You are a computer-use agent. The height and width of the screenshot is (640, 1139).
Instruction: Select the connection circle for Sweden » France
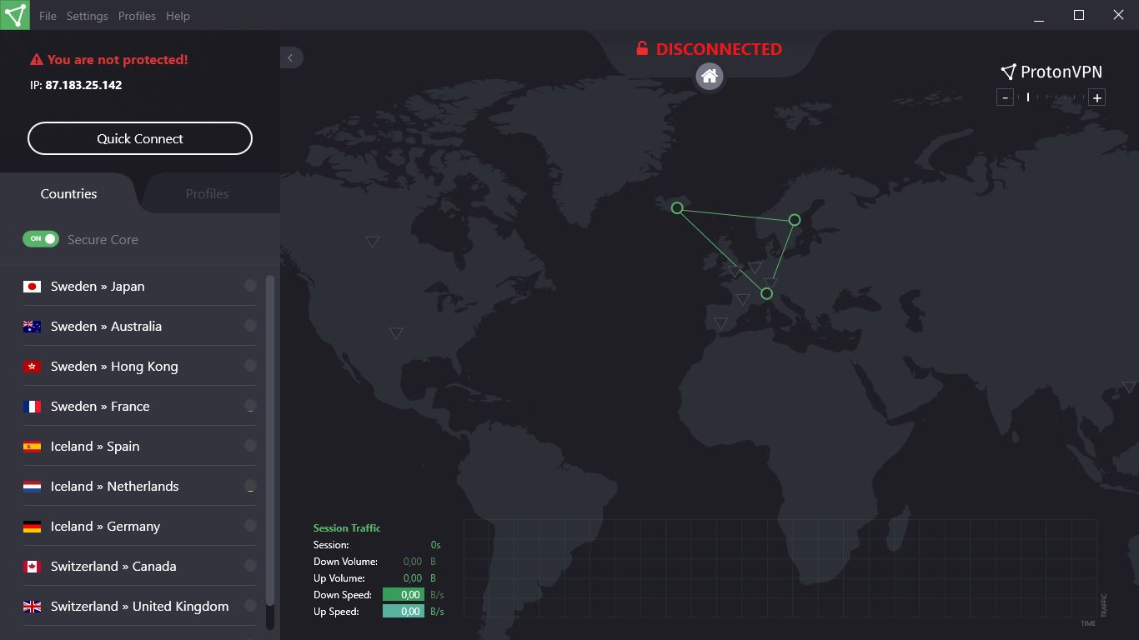[250, 406]
